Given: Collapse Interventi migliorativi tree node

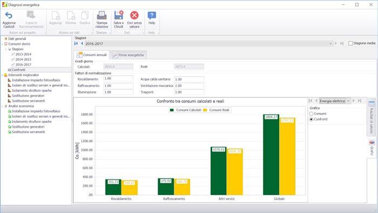Looking at the screenshot, I should [x=2, y=75].
